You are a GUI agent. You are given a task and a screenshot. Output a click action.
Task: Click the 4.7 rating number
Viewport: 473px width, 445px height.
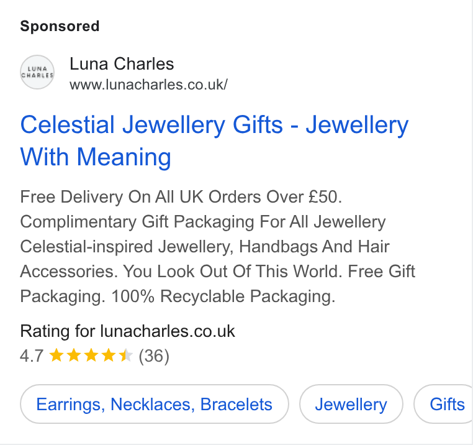click(32, 356)
